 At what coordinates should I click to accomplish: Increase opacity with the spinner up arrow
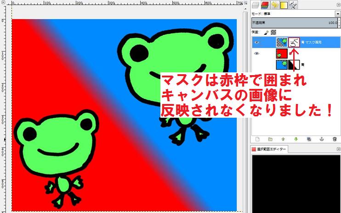339,20
